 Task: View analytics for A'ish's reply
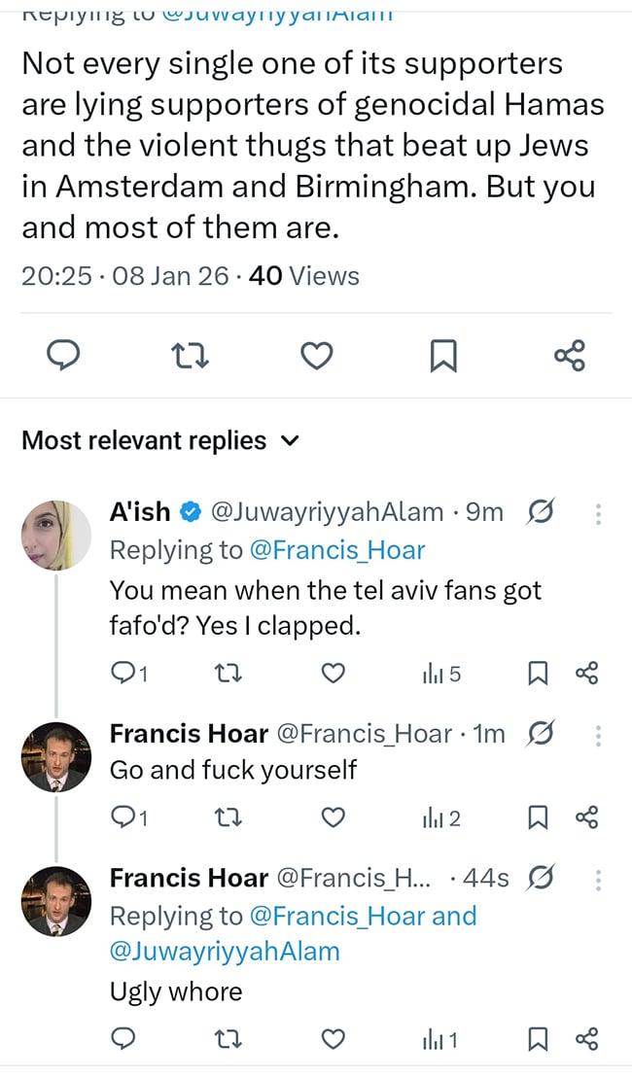440,673
